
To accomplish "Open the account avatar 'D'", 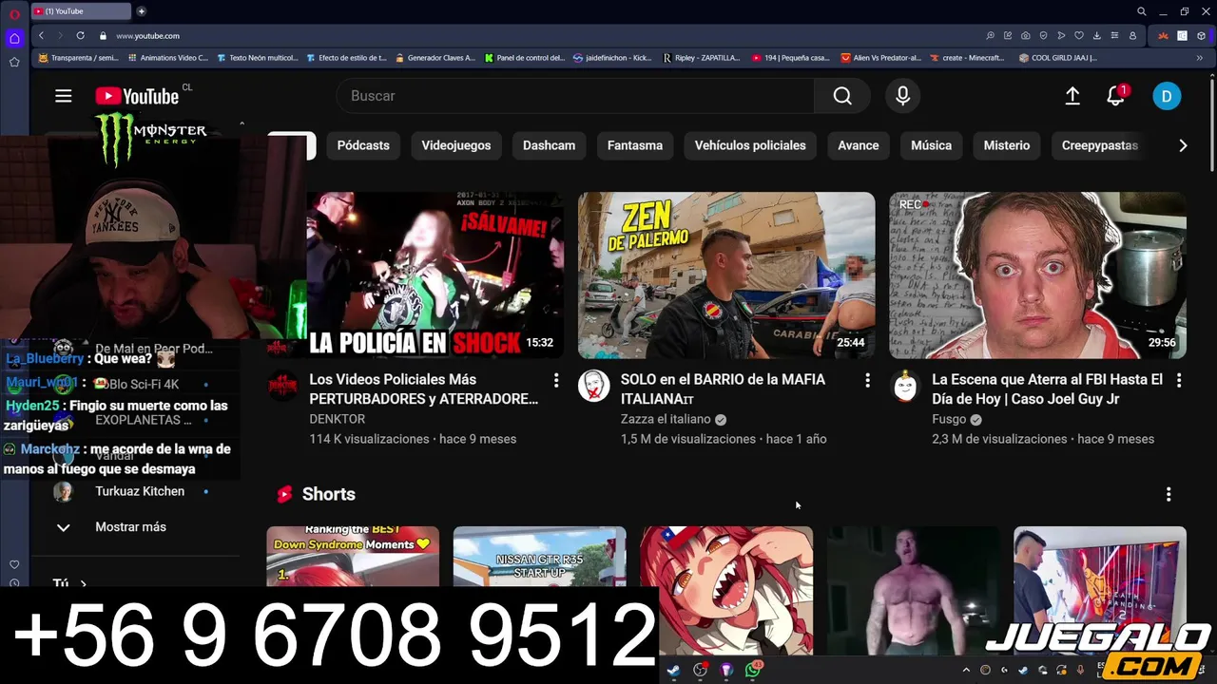I will point(1167,96).
